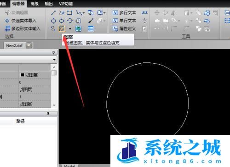Toggle the properties panel pin
230x167 pixels.
[53, 53]
